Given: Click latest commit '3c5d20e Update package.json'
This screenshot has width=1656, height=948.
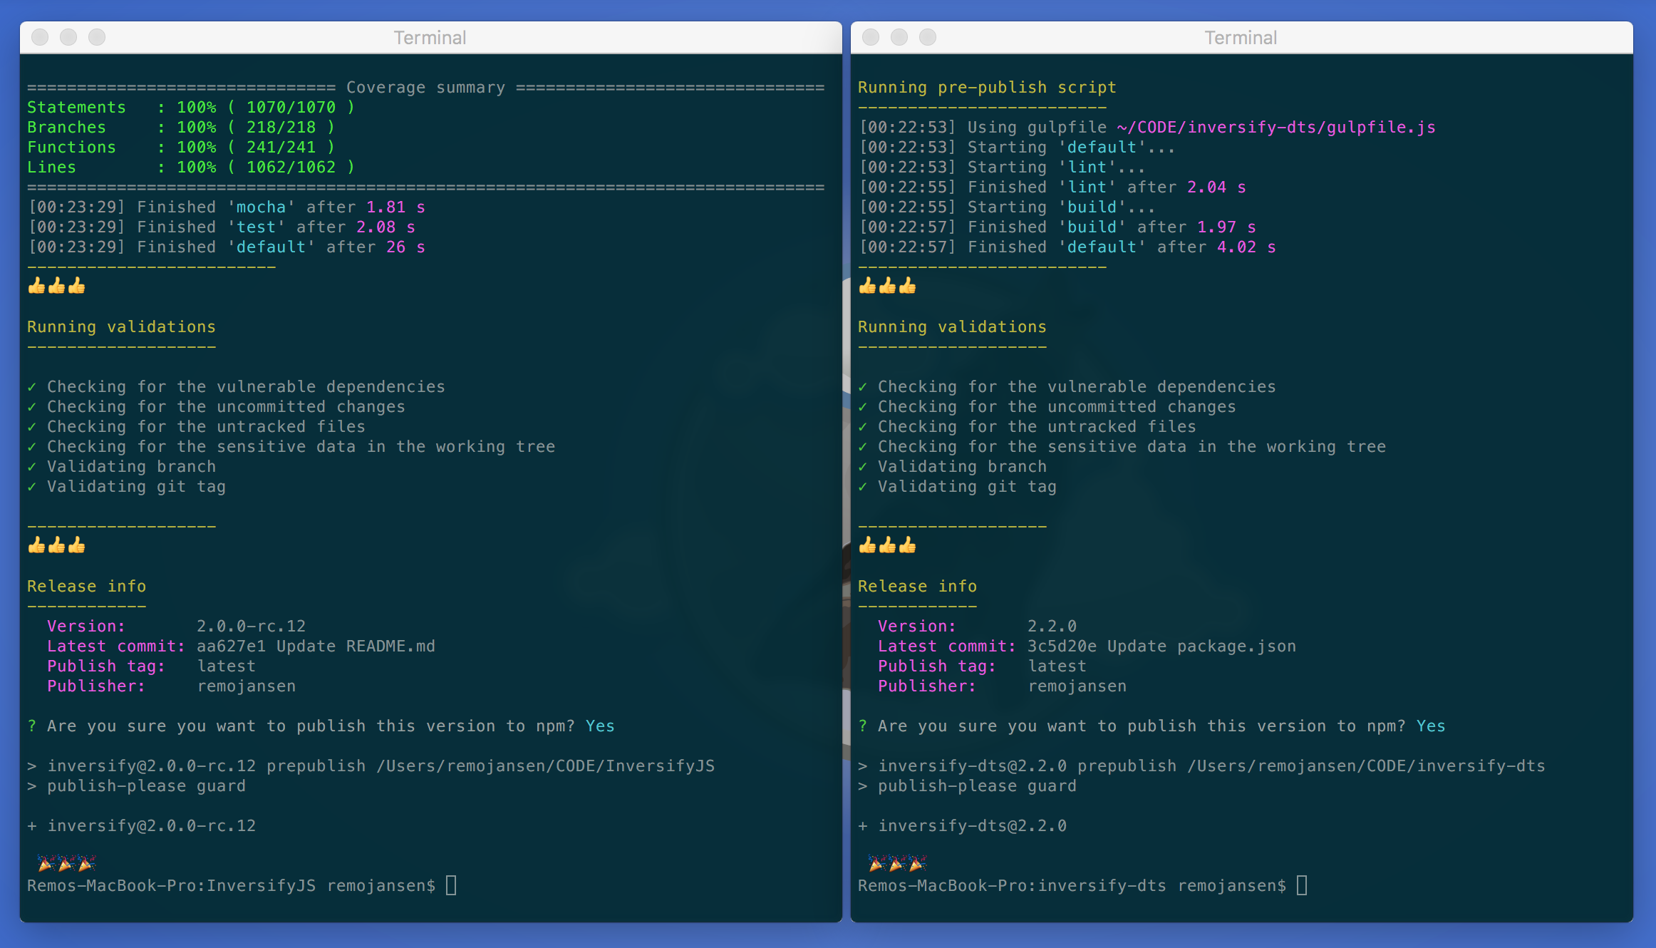Looking at the screenshot, I should point(1161,646).
